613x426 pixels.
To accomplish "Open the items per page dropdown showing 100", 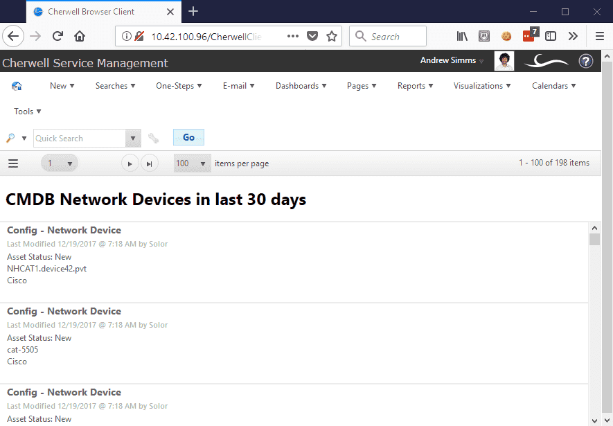I will tap(192, 163).
